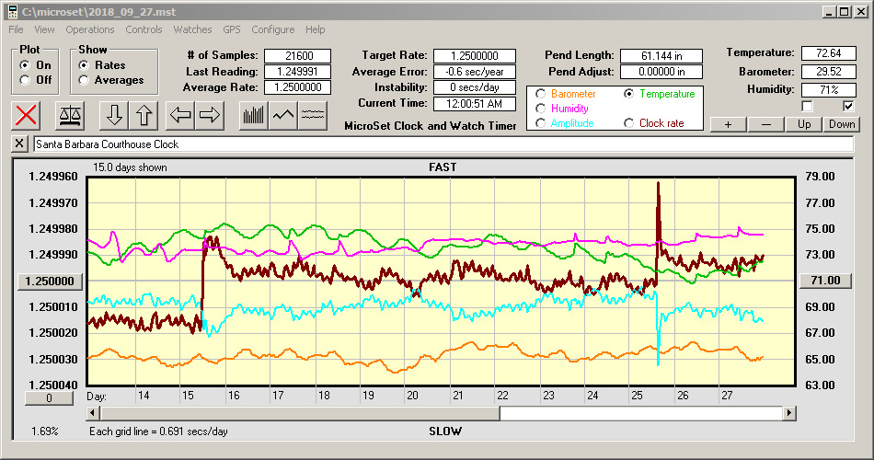Click the Santa Barbara Courthouse Clock text field
This screenshot has width=874, height=460.
[442, 144]
